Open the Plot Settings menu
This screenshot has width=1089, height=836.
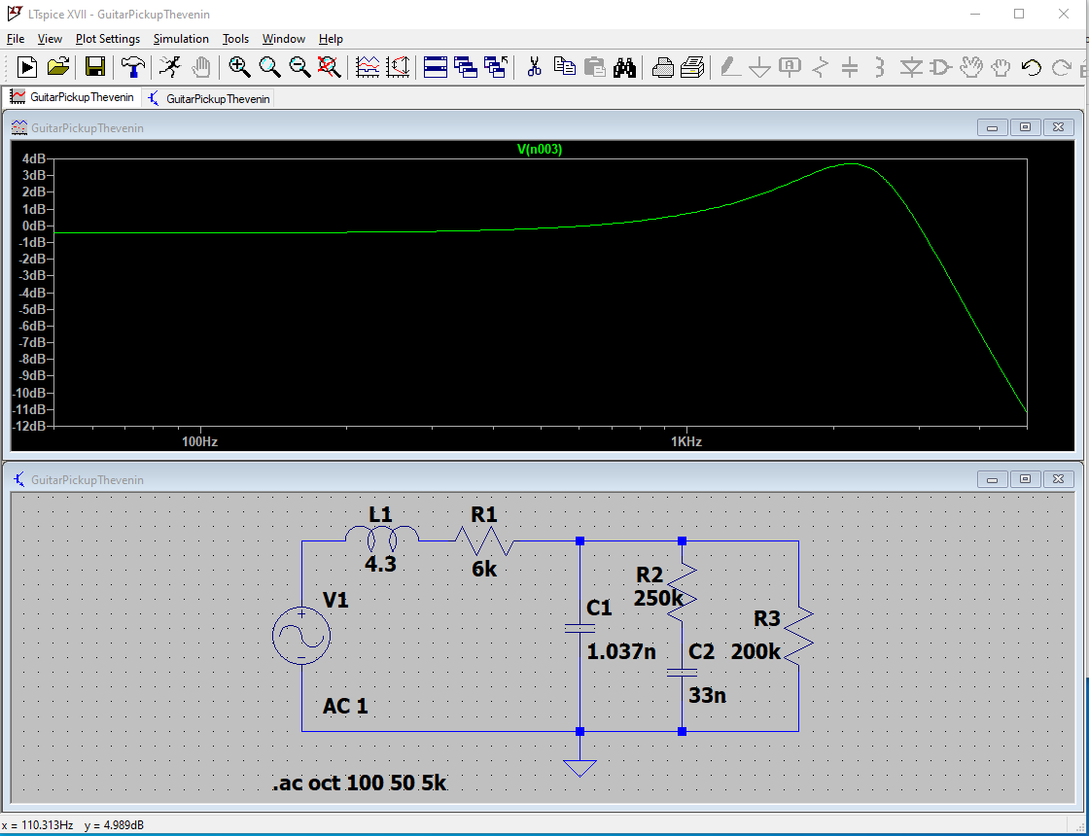tap(108, 39)
